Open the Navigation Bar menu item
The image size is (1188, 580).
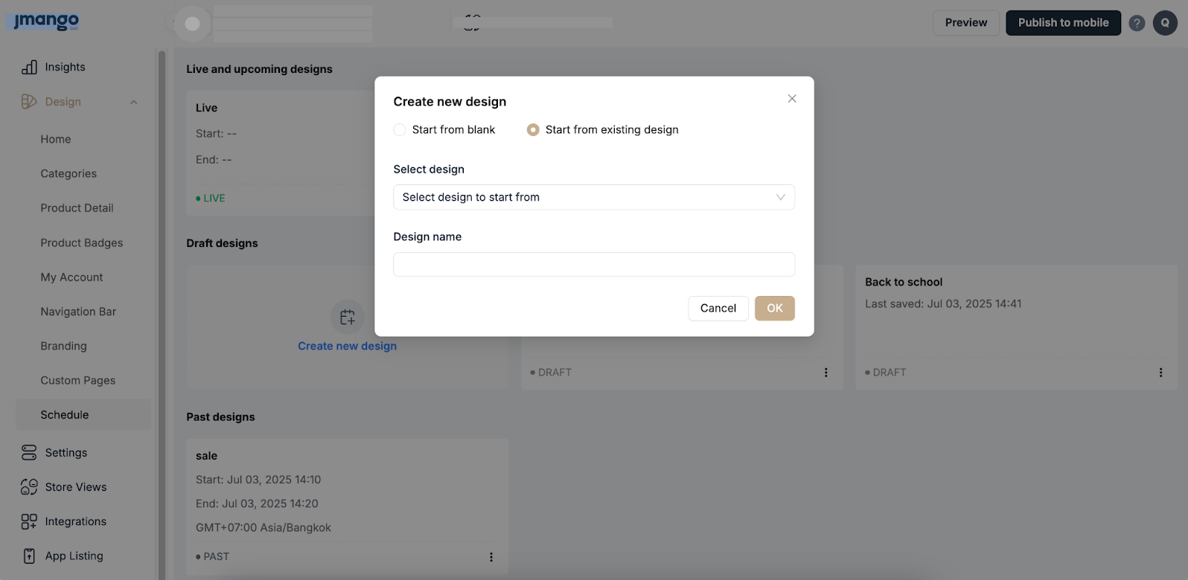pyautogui.click(x=78, y=312)
